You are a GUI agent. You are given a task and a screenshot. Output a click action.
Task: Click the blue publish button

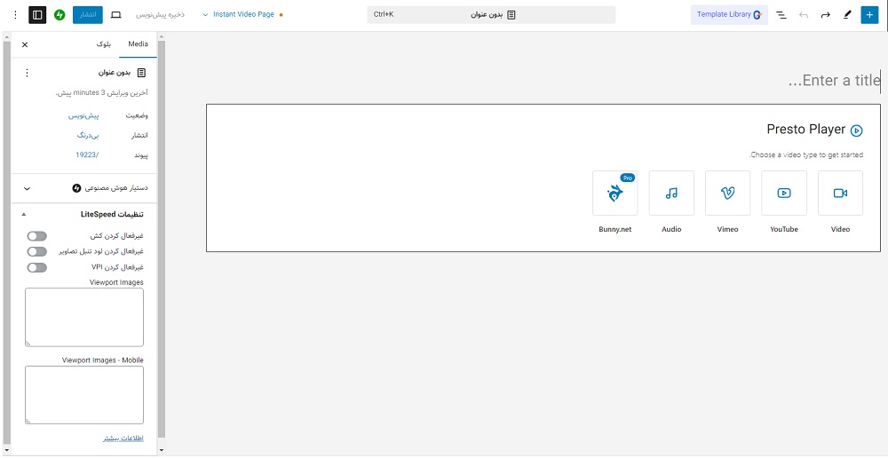click(88, 15)
